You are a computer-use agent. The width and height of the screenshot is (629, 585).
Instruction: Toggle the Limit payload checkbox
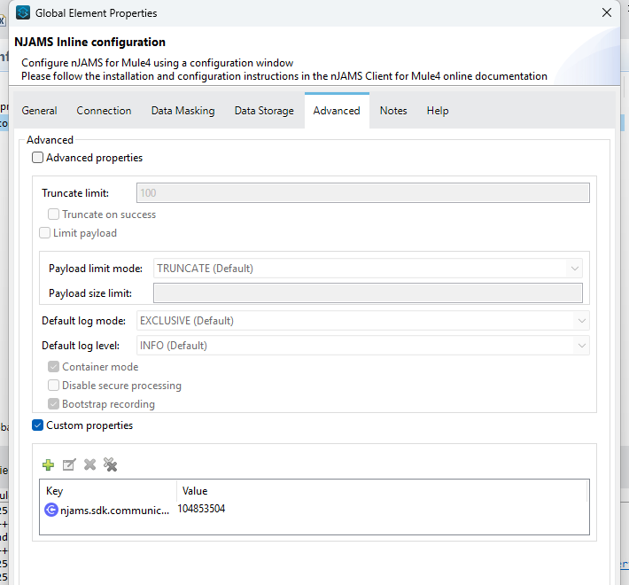click(44, 233)
